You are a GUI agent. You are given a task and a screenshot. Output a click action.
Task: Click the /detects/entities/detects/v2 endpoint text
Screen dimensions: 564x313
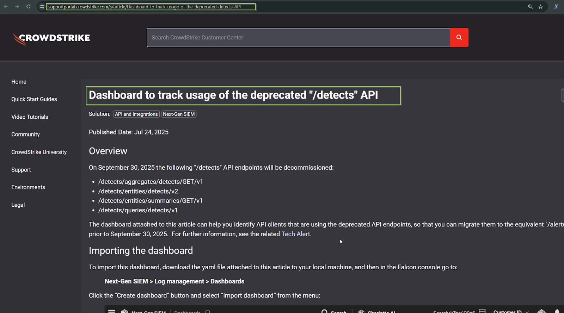point(138,191)
